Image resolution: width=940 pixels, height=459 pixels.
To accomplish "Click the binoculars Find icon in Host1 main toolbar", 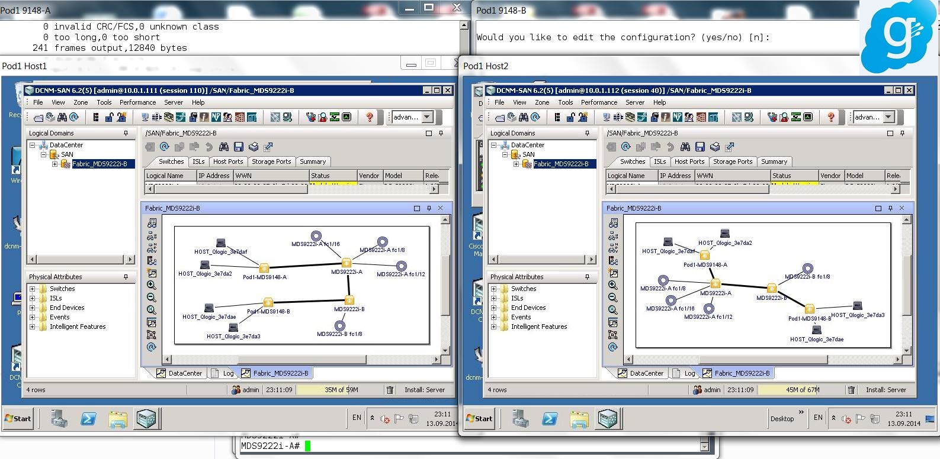I will pyautogui.click(x=62, y=117).
